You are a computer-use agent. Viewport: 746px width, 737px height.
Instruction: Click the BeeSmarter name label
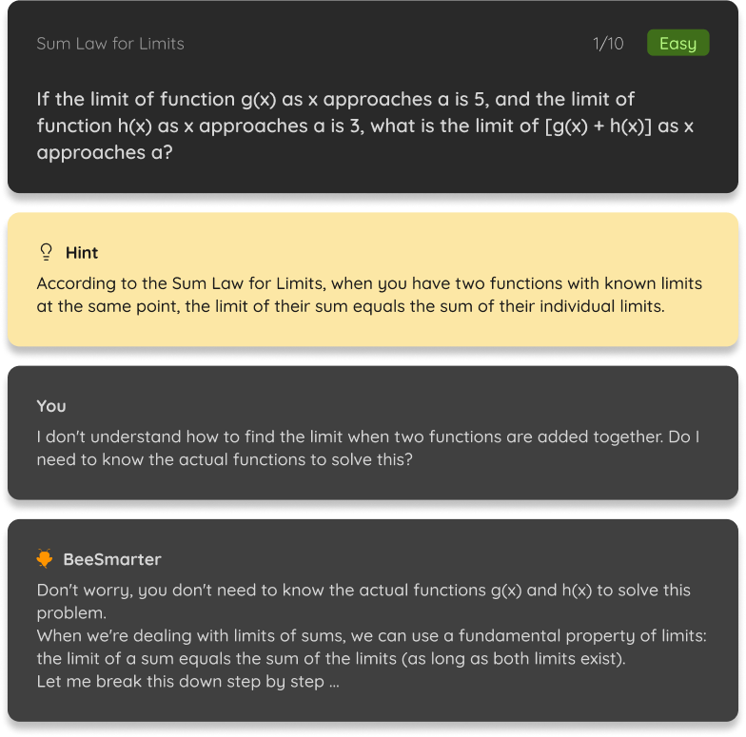(112, 559)
